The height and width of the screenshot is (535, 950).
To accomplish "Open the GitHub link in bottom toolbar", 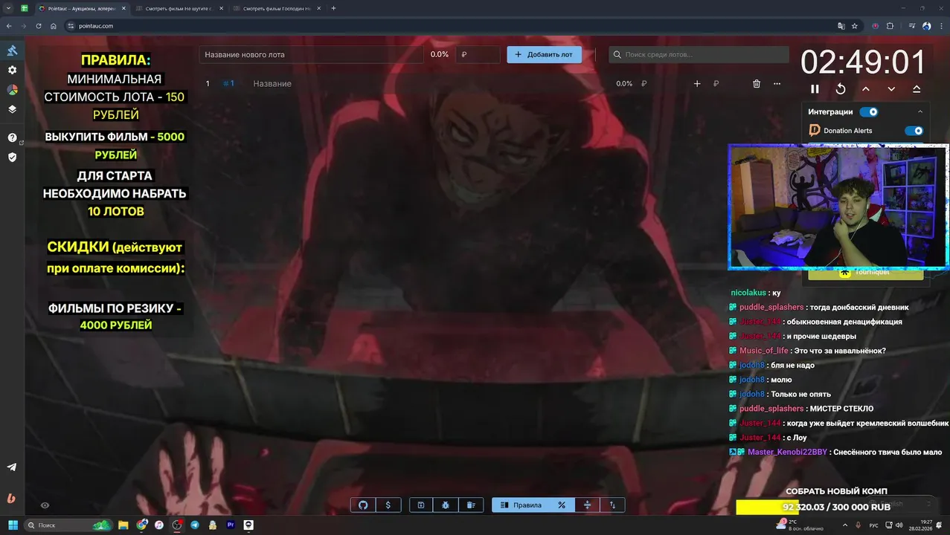I will (363, 505).
